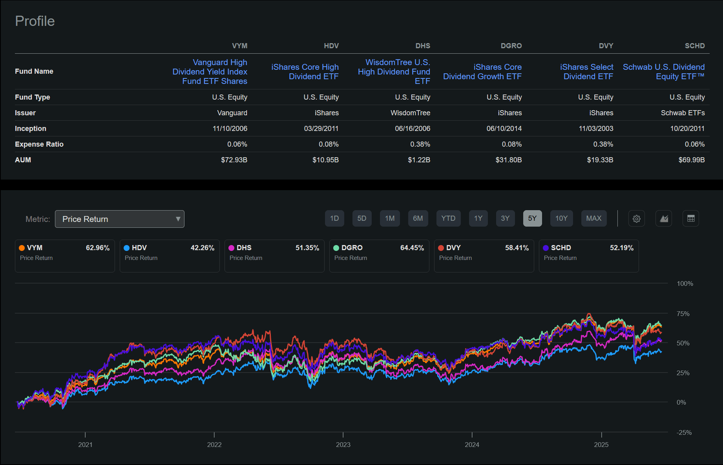Switch chart to 10Y range
723x465 pixels.
coord(561,218)
